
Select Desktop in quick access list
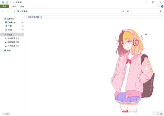(12, 22)
